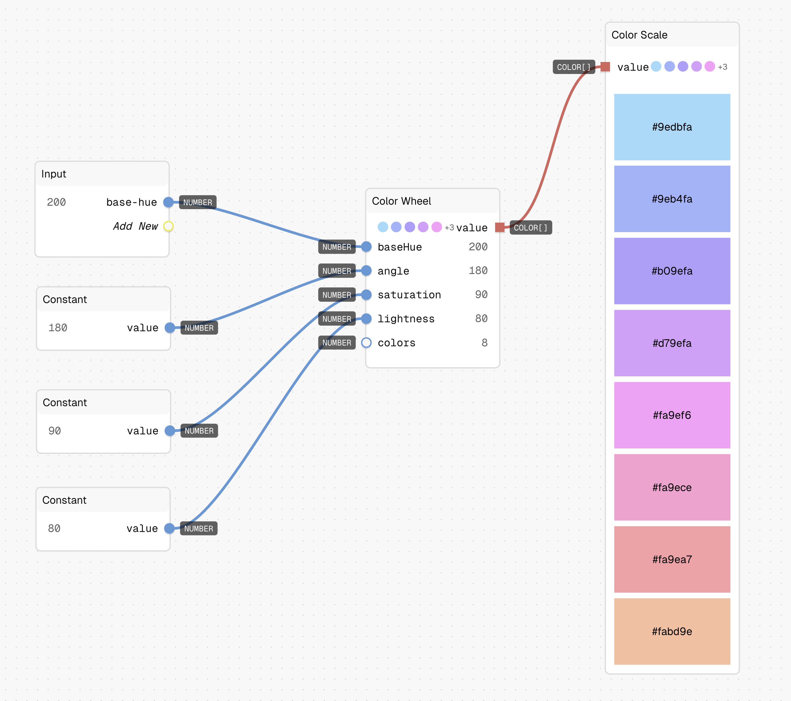Click the Add New label in Input node
Image resolution: width=791 pixels, height=701 pixels.
(135, 226)
